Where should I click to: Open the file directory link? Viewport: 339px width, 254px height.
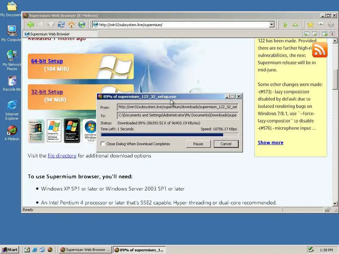(62, 156)
